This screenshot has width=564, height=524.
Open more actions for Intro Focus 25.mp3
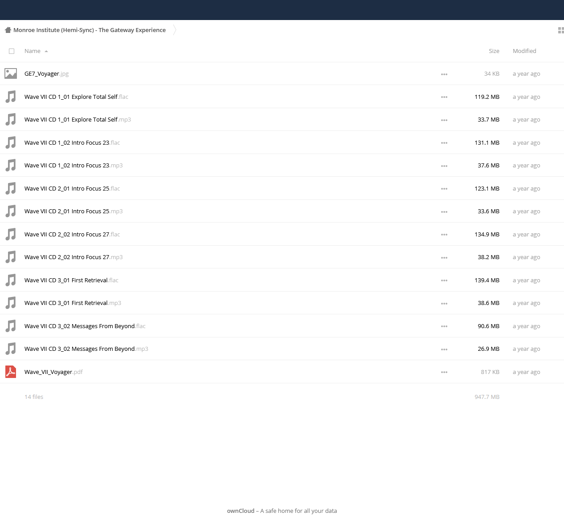pyautogui.click(x=444, y=212)
